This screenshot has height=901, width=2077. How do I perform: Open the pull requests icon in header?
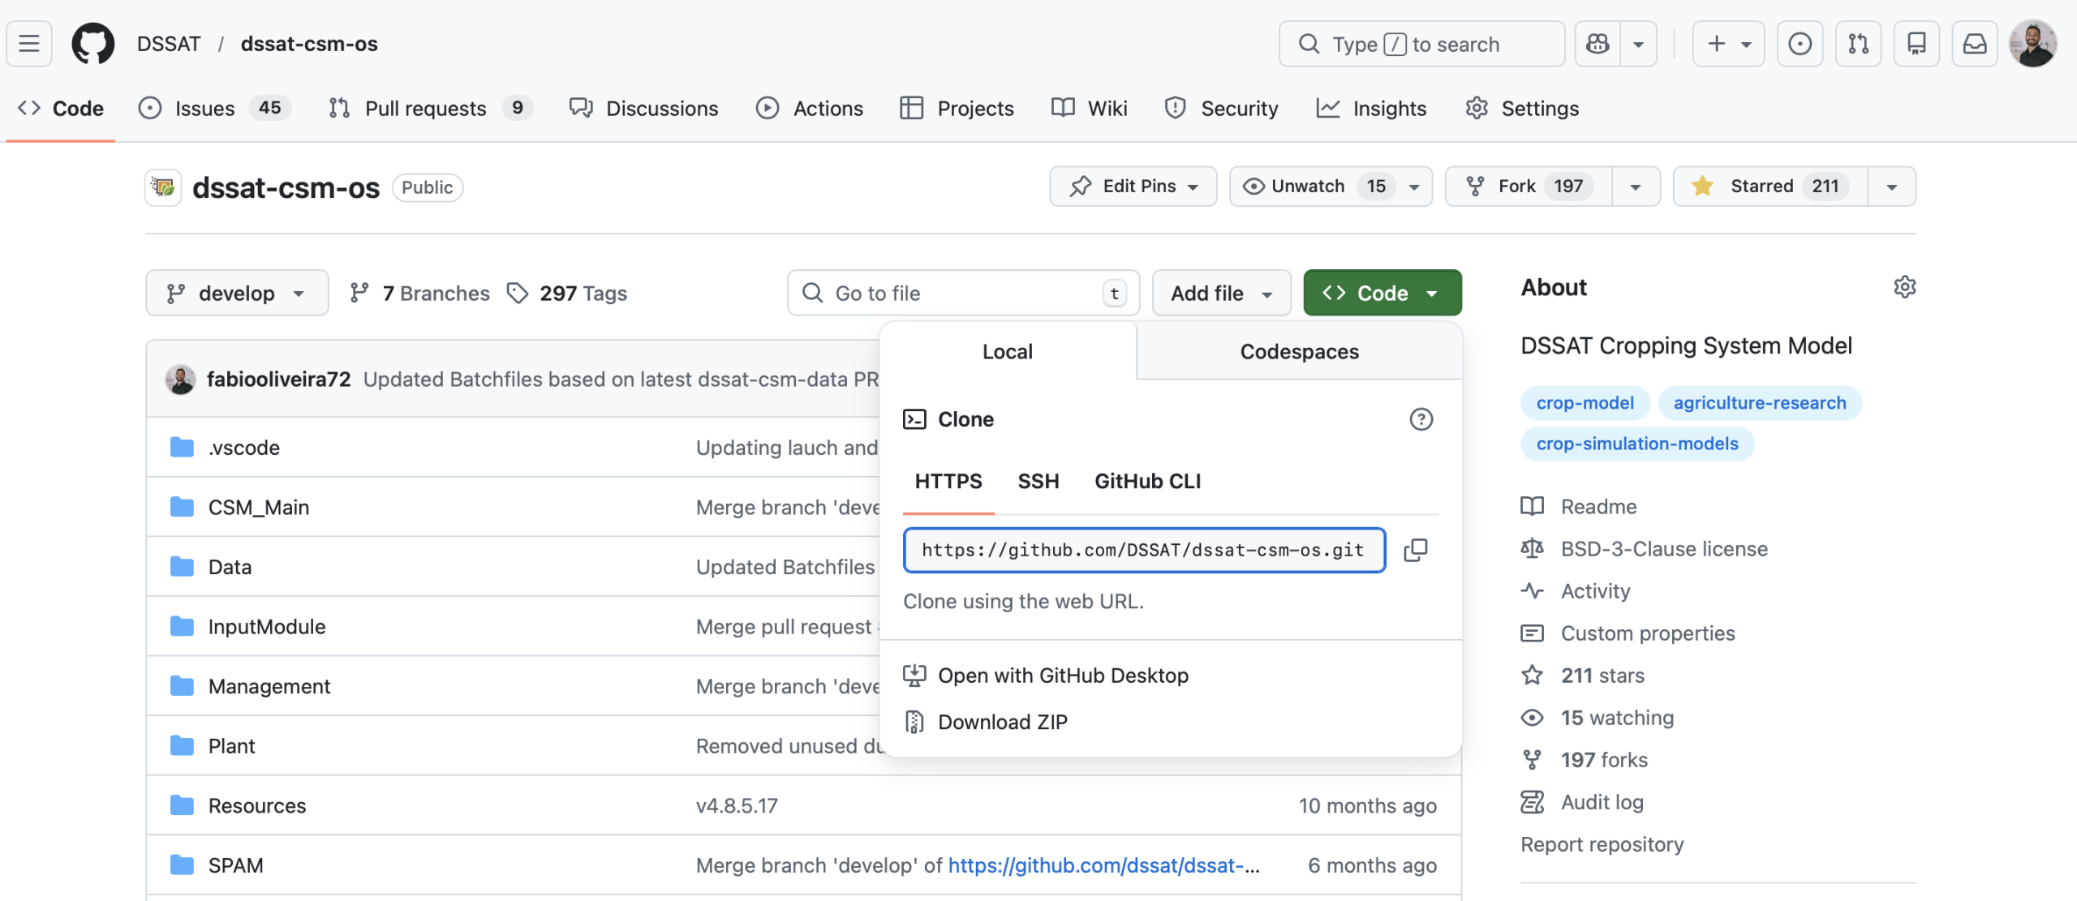pos(1858,44)
